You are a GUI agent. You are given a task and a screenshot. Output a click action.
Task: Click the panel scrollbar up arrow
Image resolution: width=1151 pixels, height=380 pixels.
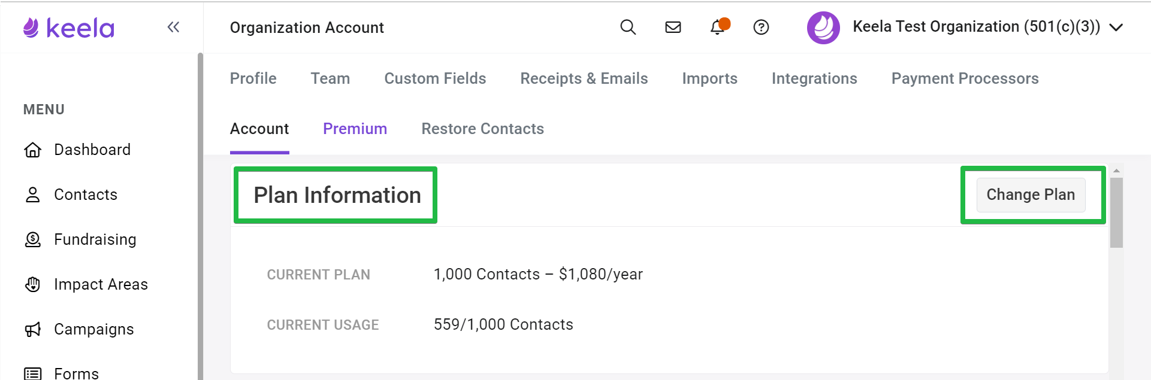pyautogui.click(x=1116, y=171)
